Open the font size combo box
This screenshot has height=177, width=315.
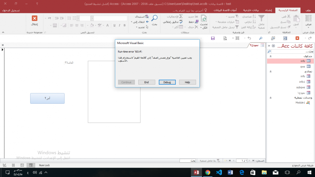click(84, 19)
